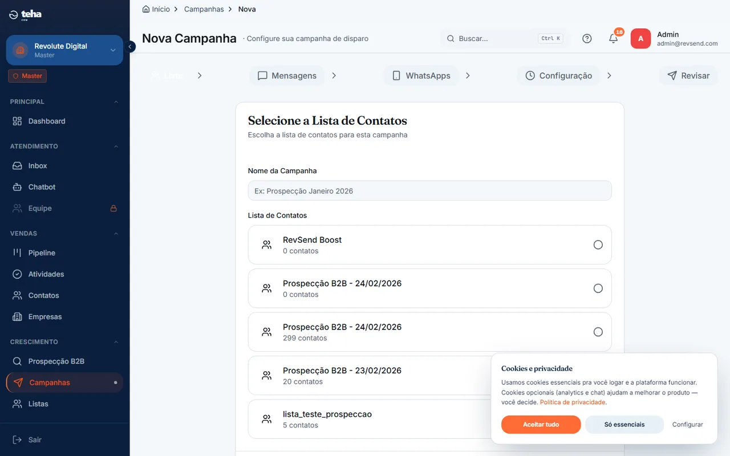
Task: Open Chatbot from sidebar
Action: tap(64, 187)
